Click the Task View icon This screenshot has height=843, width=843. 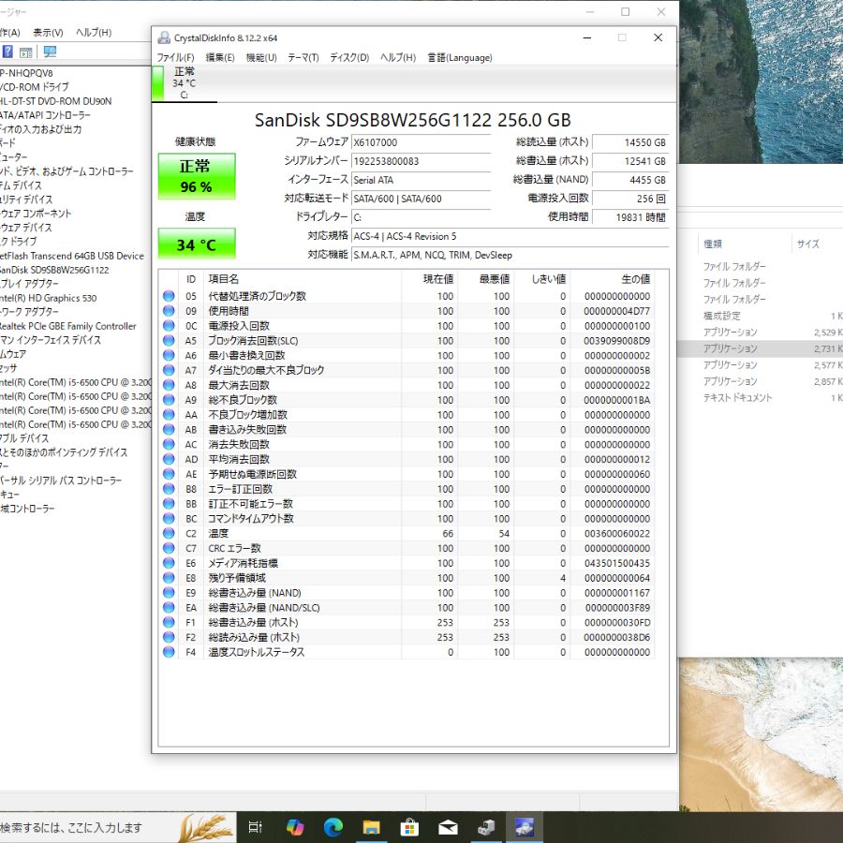coord(255,826)
